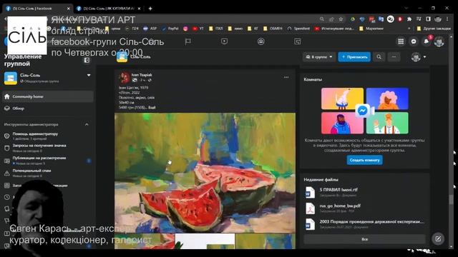Open the Facebook Gaming icon in top navigation

pyautogui.click(x=298, y=41)
